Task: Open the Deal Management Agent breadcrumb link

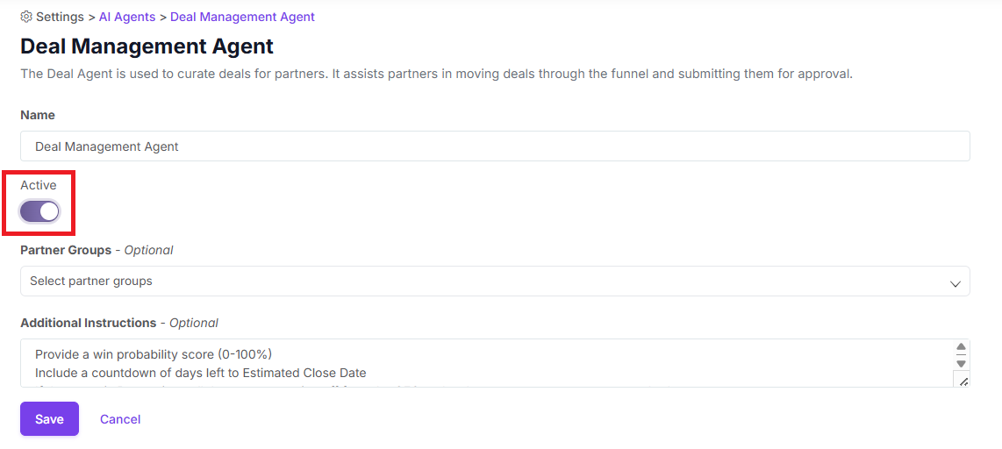Action: [242, 17]
